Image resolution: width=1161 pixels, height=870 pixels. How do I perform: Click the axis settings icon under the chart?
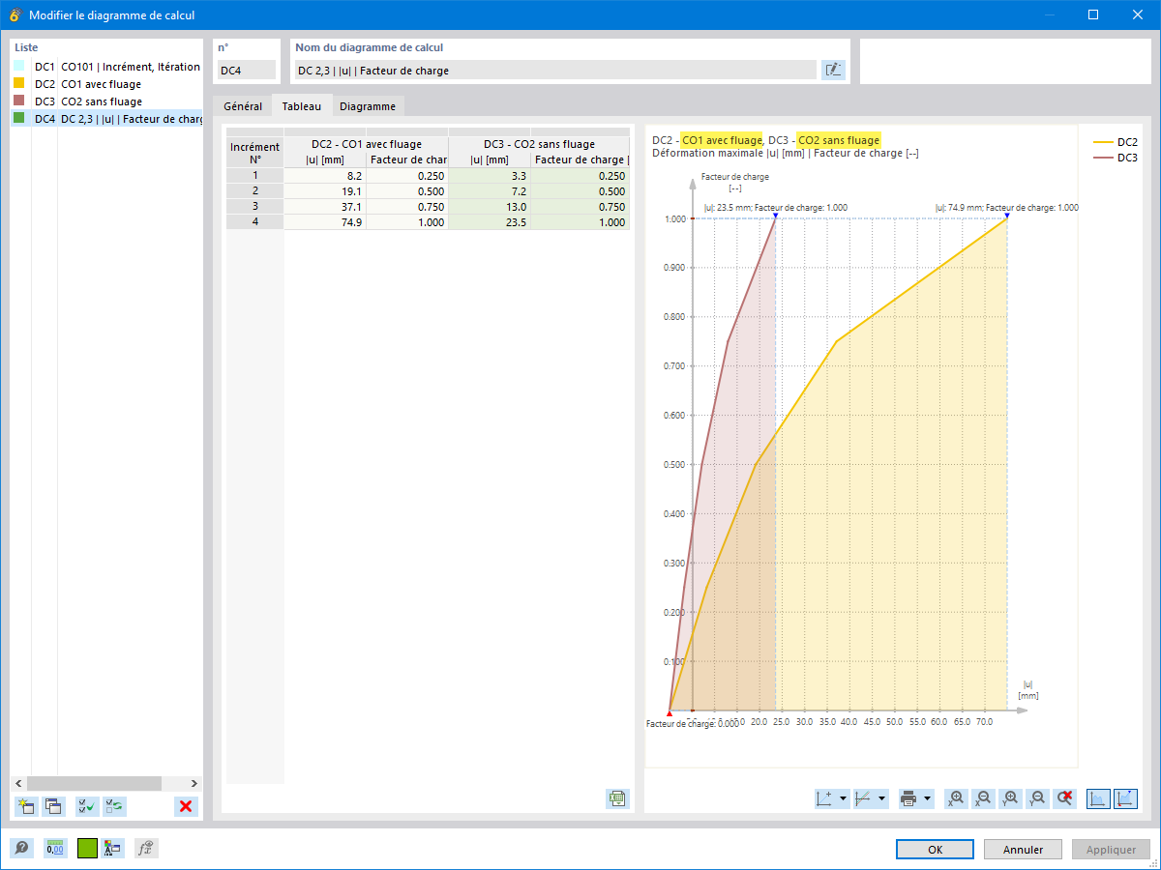pyautogui.click(x=825, y=798)
